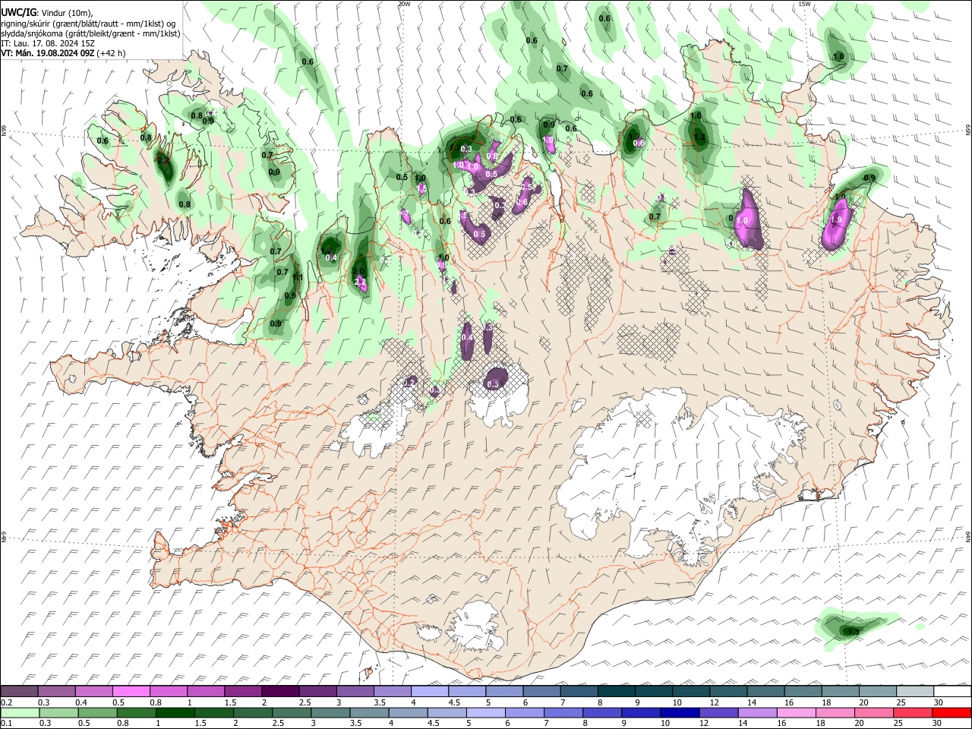Click the rigning/skúrir legend description line
The height and width of the screenshot is (729, 972).
click(88, 24)
